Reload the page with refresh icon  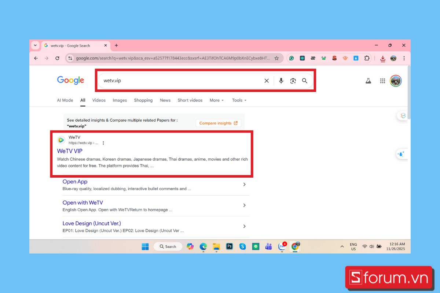[x=57, y=58]
